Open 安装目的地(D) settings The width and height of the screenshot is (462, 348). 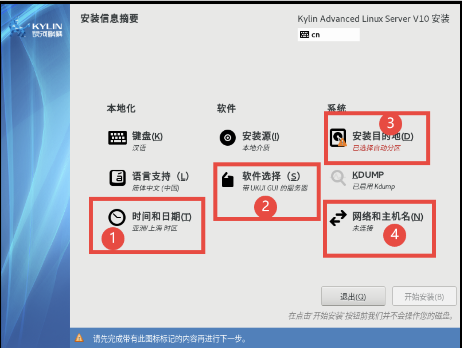pos(383,136)
